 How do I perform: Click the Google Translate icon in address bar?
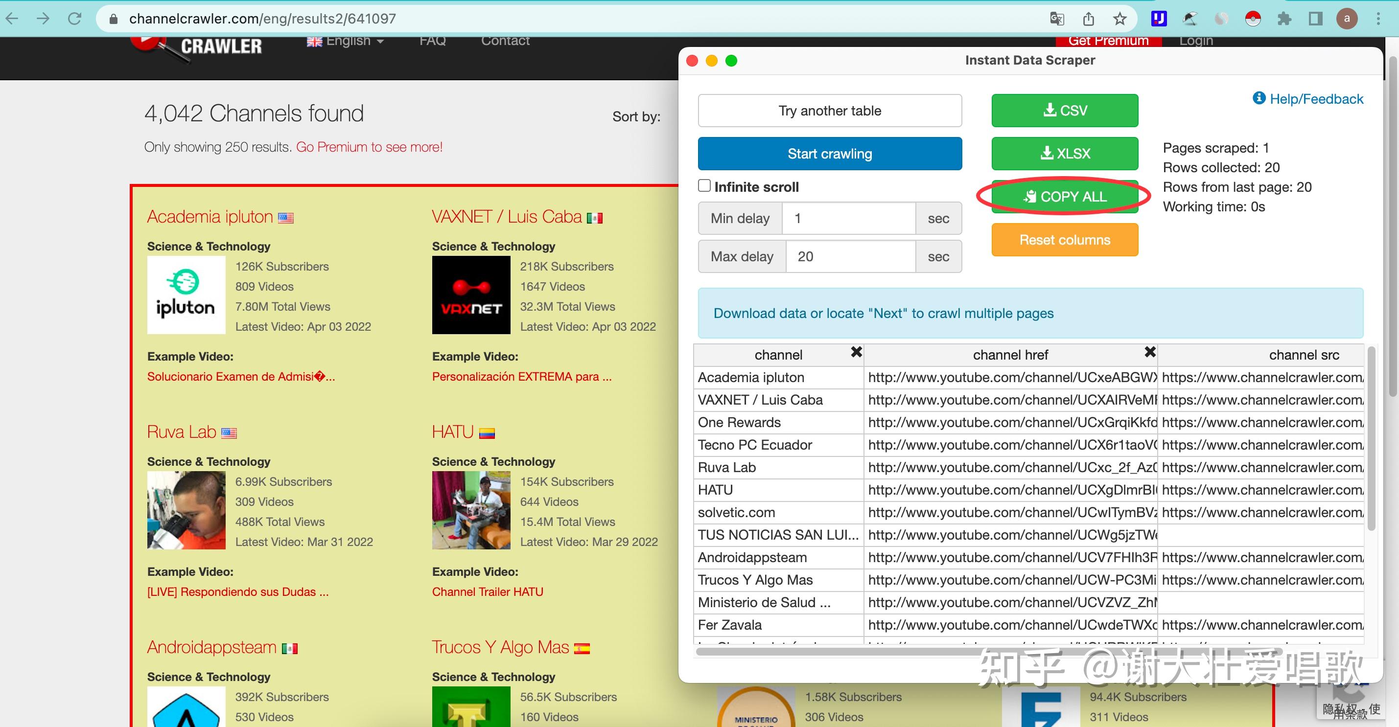tap(1056, 19)
